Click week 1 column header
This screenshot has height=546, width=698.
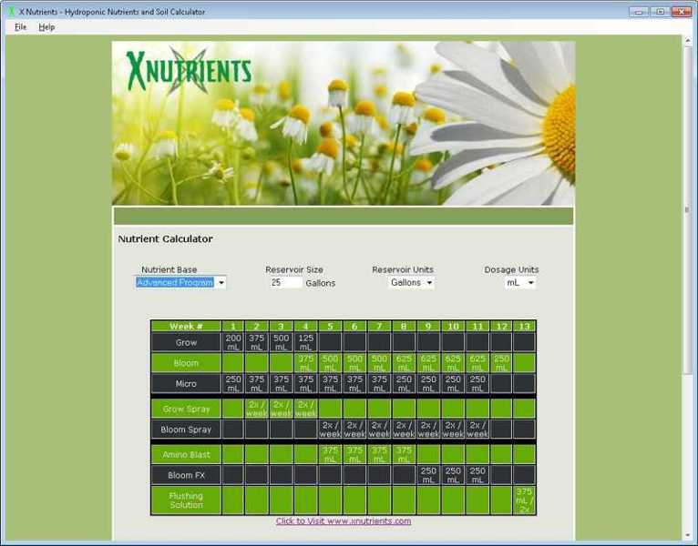coord(233,327)
